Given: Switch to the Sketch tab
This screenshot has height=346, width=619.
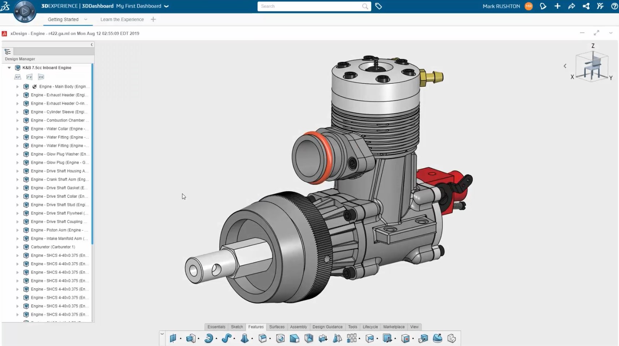Looking at the screenshot, I should coord(237,327).
